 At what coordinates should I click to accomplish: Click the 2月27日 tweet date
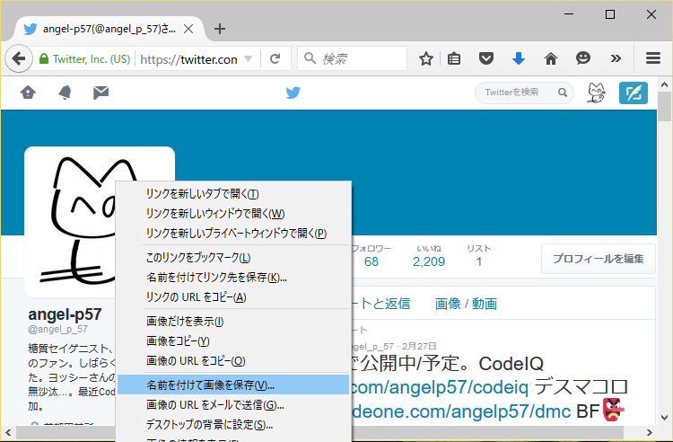pyautogui.click(x=419, y=346)
